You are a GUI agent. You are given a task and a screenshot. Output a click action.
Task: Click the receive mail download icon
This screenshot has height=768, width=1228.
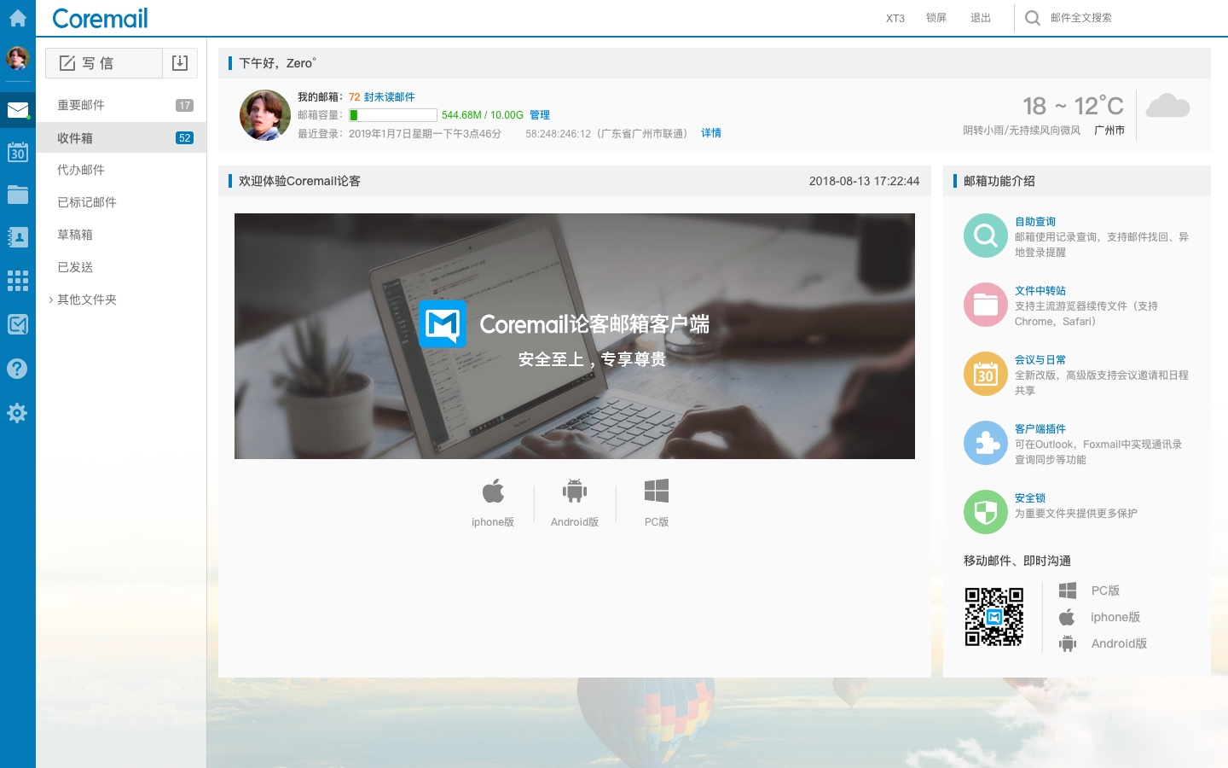point(180,63)
